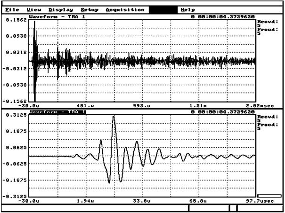This screenshot has height=213, width=285.
Task: Click the lower waveform timestamp readout
Action: [x=223, y=112]
